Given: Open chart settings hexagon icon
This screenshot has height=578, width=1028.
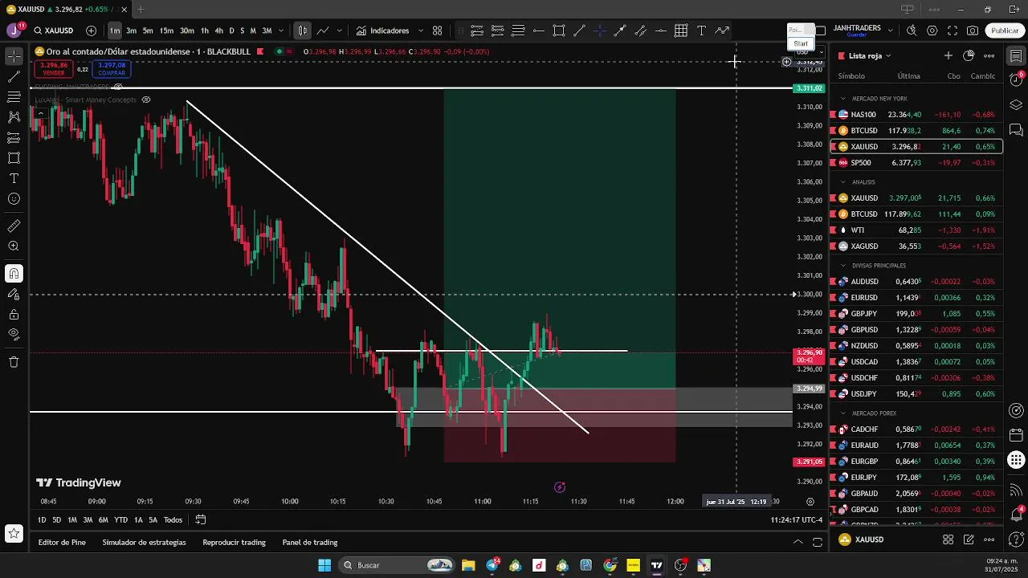Looking at the screenshot, I should 932,31.
